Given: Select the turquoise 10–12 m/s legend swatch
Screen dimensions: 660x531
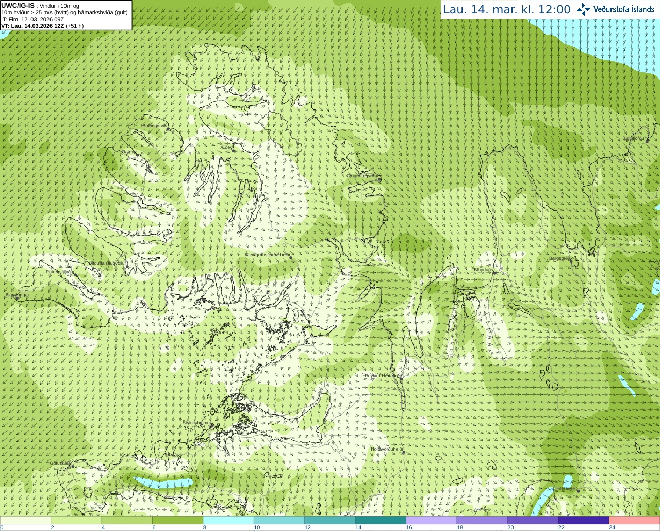Looking at the screenshot, I should point(279,520).
